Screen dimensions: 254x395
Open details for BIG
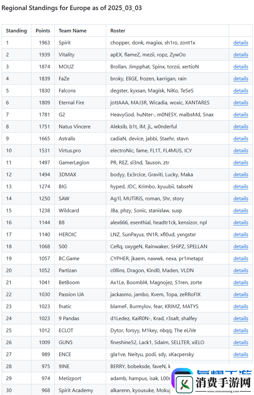[241, 187]
